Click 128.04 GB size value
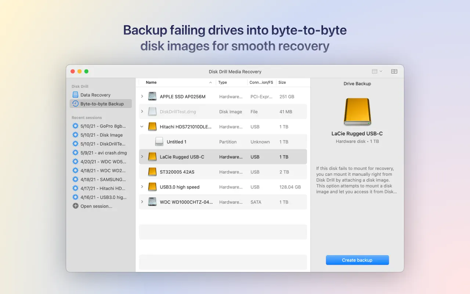This screenshot has width=470, height=294. click(x=290, y=187)
